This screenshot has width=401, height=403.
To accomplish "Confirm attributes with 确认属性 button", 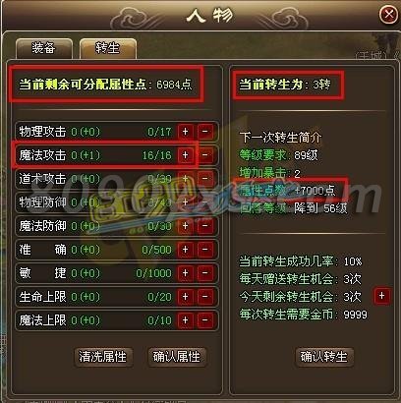I will coord(177,357).
